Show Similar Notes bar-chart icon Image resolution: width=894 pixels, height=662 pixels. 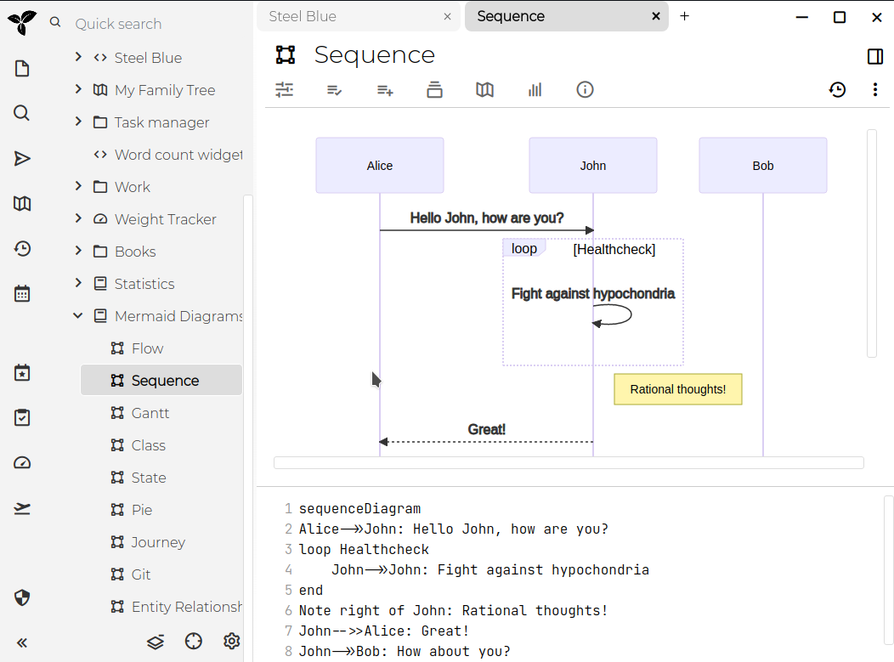[535, 90]
